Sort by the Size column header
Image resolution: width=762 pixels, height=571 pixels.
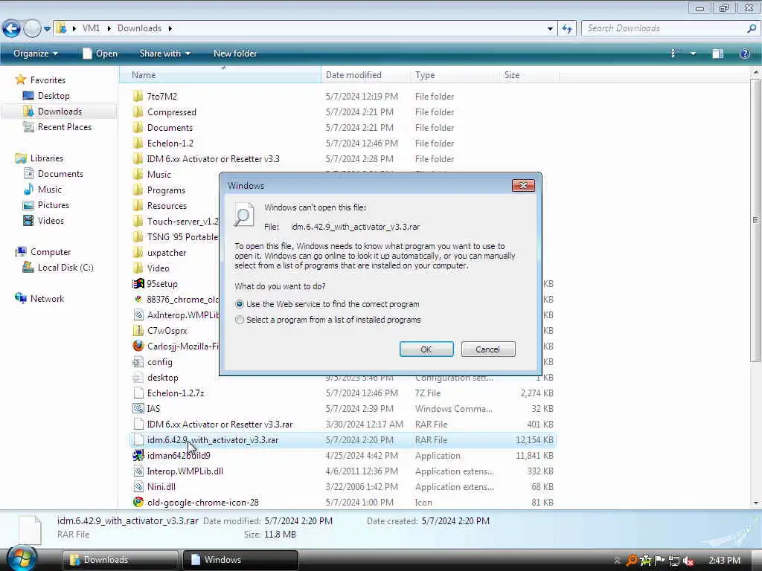click(529, 75)
